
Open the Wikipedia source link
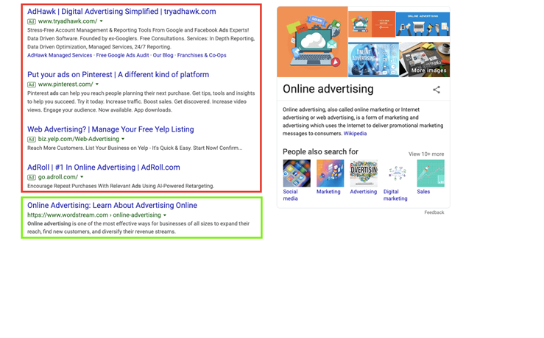(355, 134)
